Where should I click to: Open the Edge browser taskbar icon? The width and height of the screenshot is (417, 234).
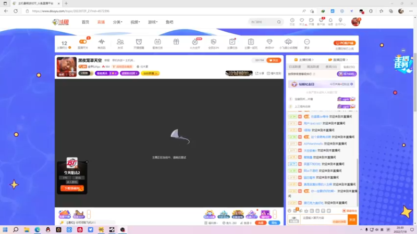pos(37,229)
